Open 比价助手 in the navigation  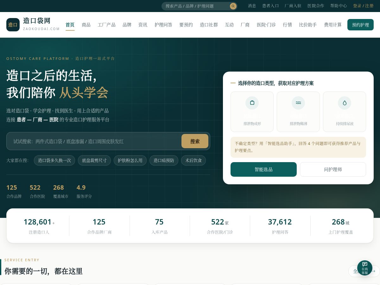click(x=308, y=25)
